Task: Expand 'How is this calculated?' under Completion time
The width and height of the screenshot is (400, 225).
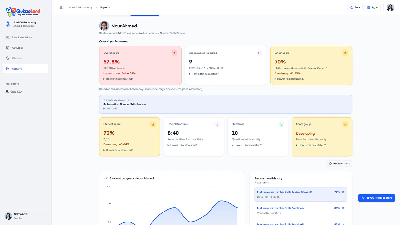Action: [x=182, y=145]
